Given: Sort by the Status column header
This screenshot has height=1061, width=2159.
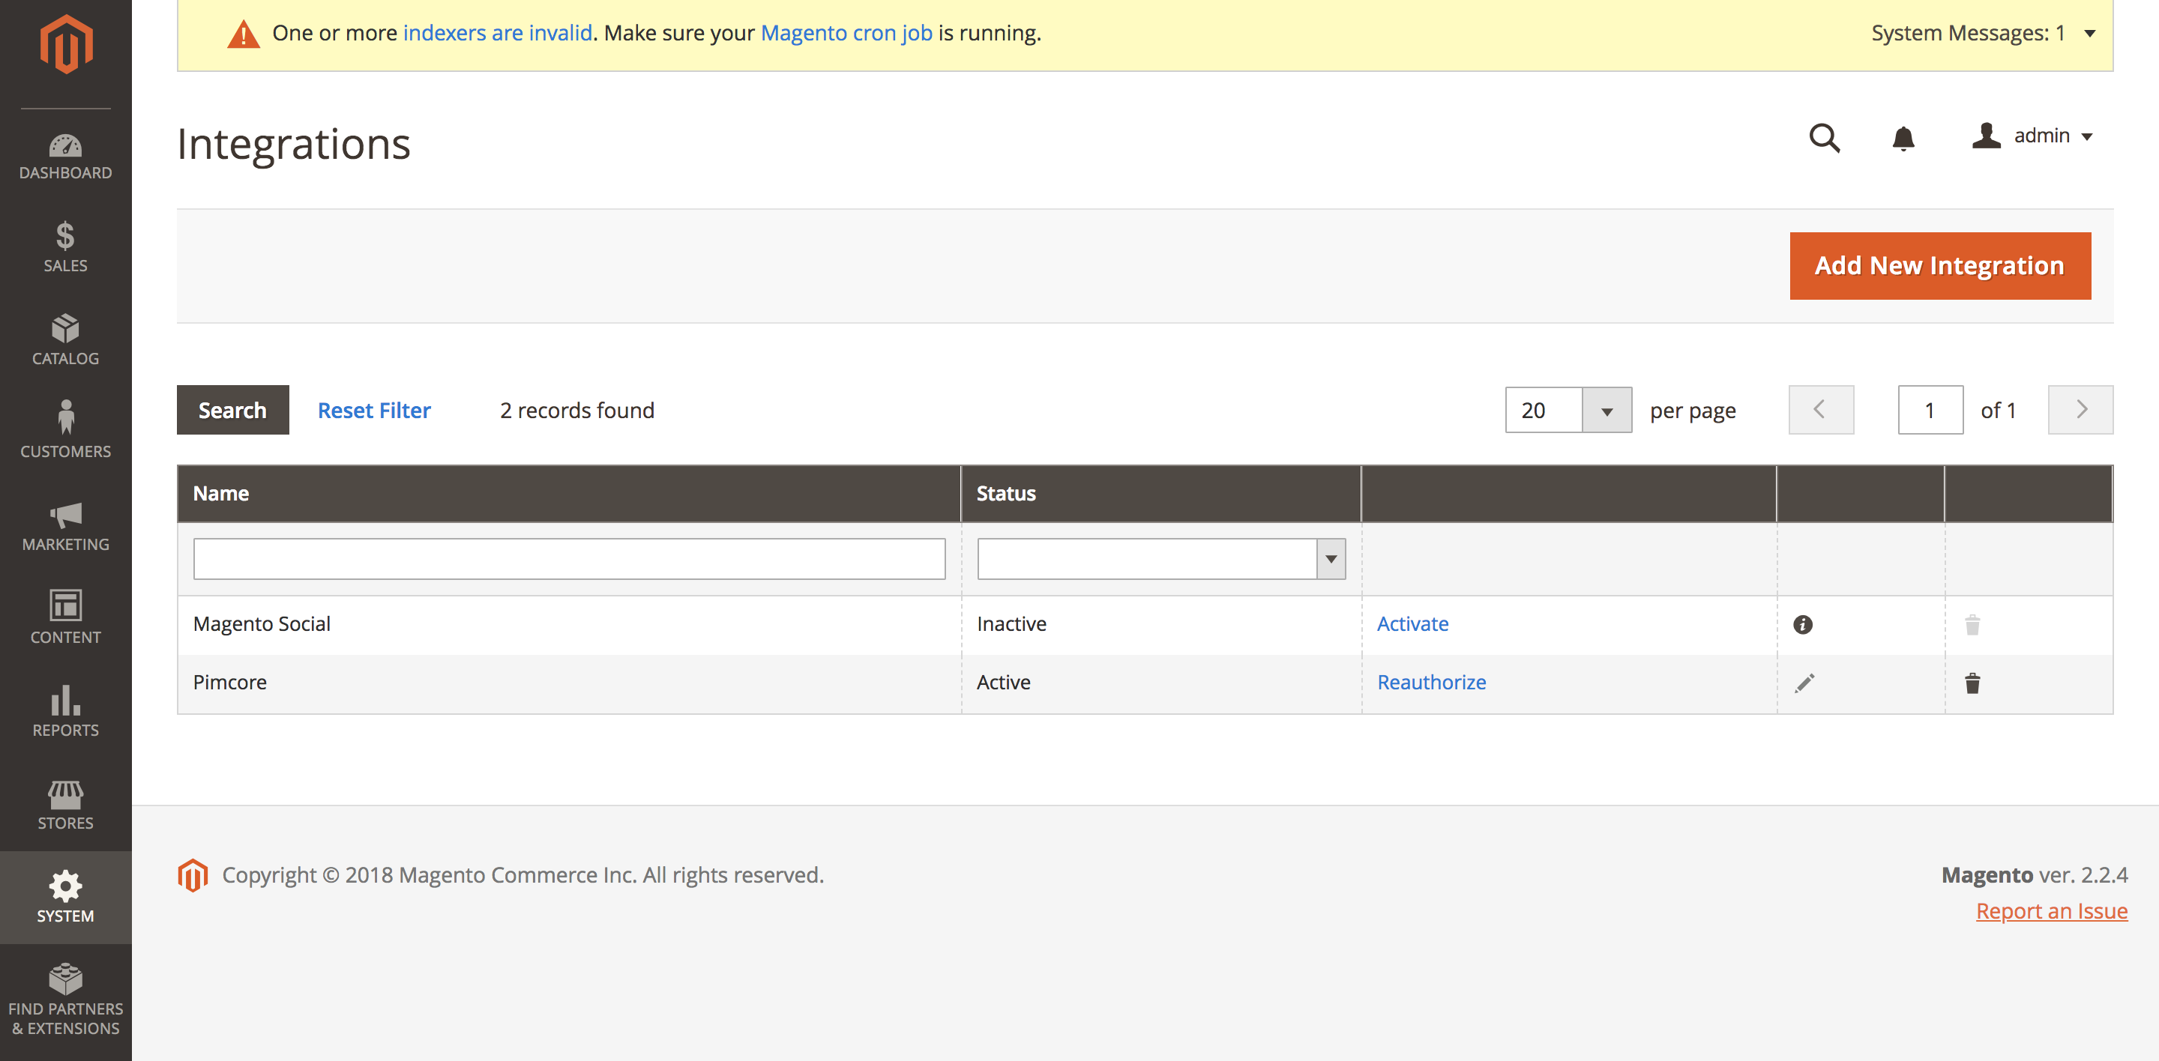Looking at the screenshot, I should pyautogui.click(x=1160, y=494).
